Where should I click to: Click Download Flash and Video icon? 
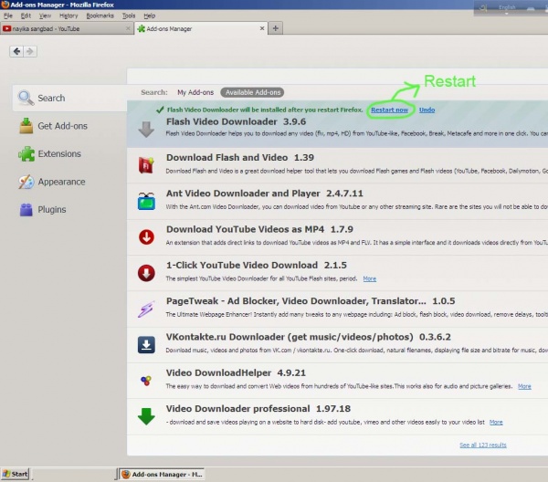pyautogui.click(x=146, y=165)
